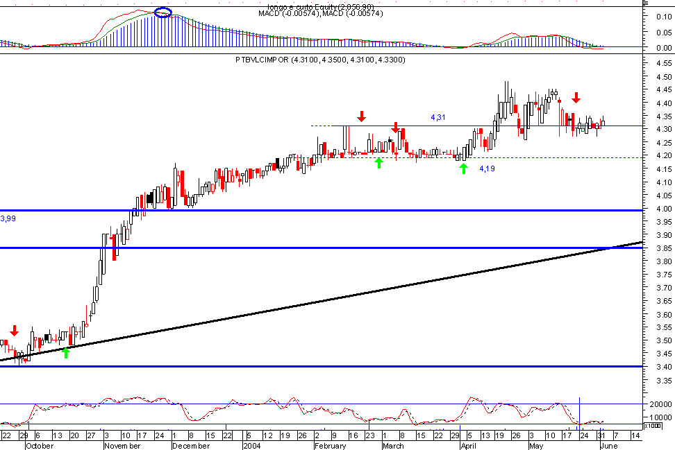The image size is (675, 450).
Task: Click the December month label
Action: pyautogui.click(x=191, y=446)
